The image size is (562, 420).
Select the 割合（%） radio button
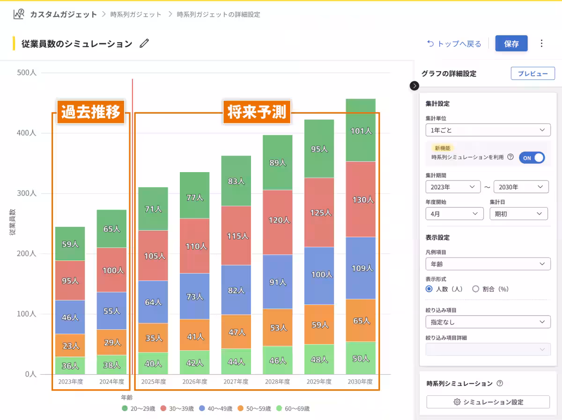coord(476,289)
